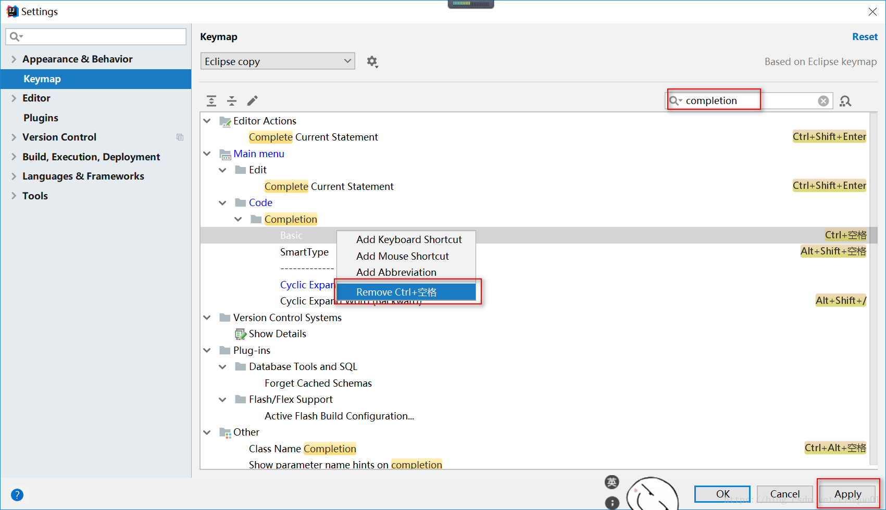886x510 pixels.
Task: Click the input method 英 icon
Action: [x=612, y=482]
